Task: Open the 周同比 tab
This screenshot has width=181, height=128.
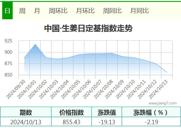Action: click(112, 11)
